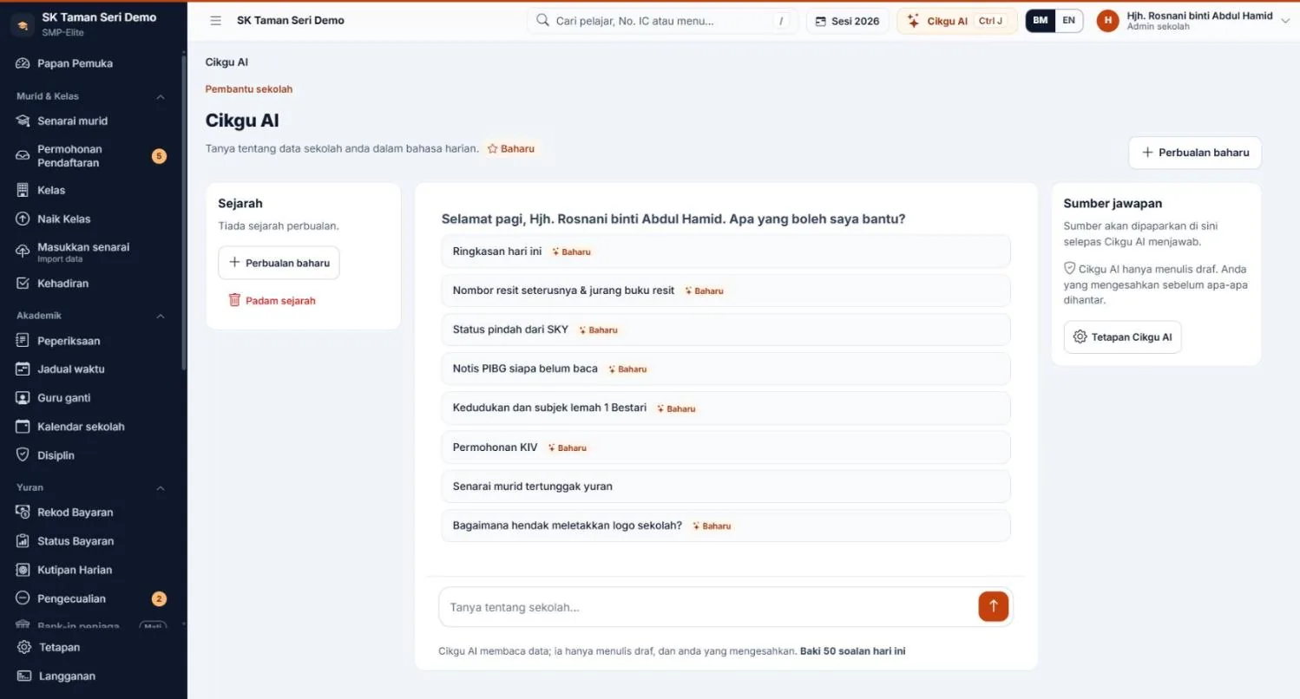Click the Cikgu AI Ctrl J button

[x=957, y=21]
